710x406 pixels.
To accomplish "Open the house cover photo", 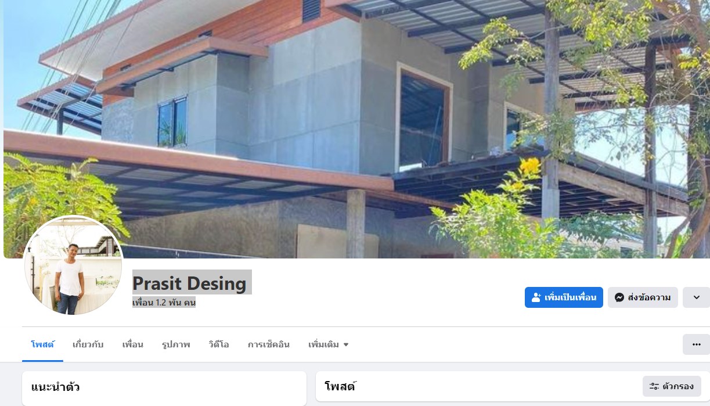I will [x=356, y=129].
